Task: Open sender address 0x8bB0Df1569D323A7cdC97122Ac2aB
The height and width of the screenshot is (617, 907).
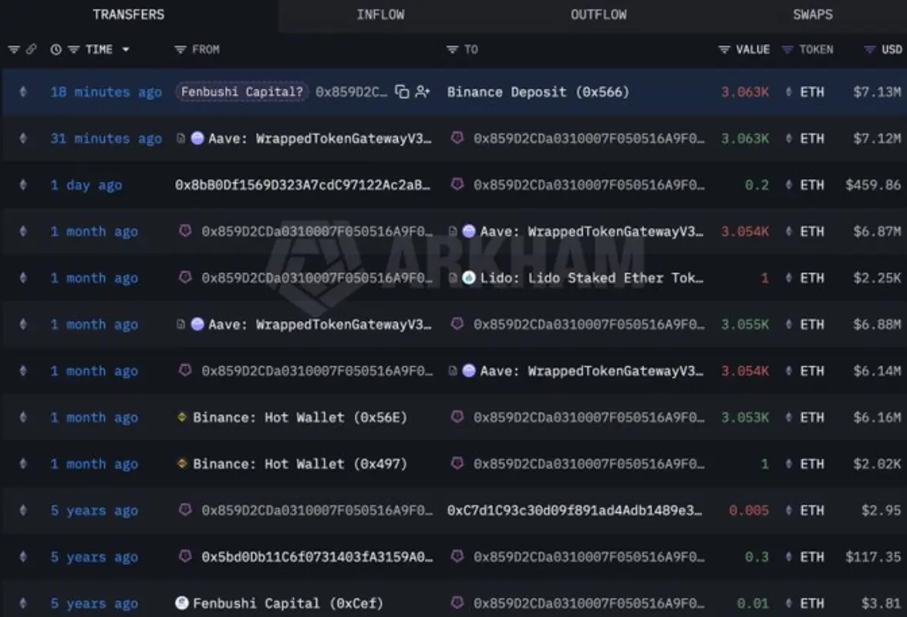Action: point(302,185)
